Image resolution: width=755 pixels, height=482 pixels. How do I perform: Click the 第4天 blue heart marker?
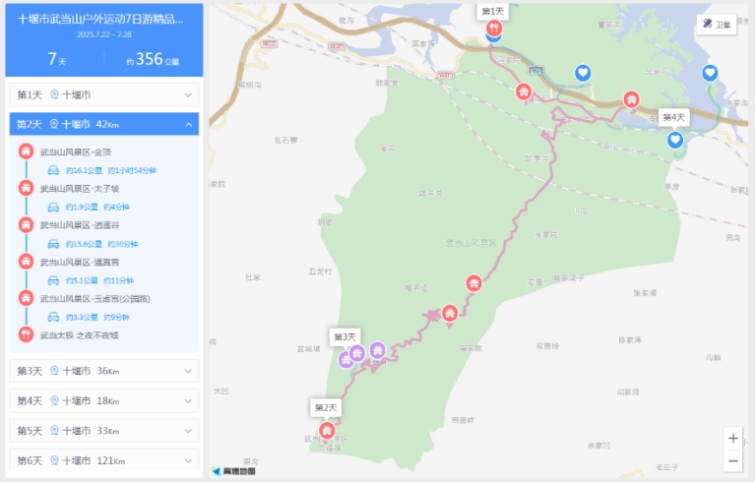(x=675, y=140)
